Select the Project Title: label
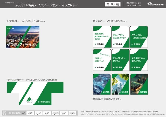The height and width of the screenshot is (117, 166). tap(9, 3)
